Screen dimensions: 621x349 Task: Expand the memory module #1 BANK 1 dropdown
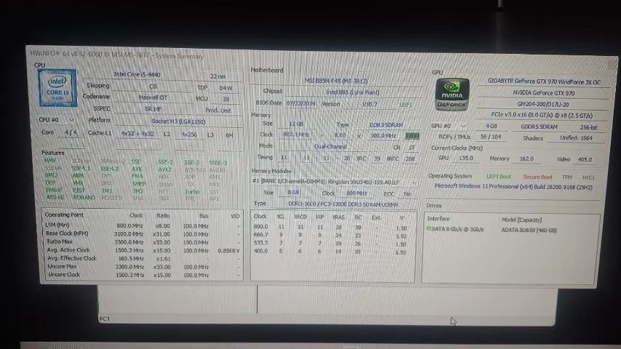click(414, 182)
